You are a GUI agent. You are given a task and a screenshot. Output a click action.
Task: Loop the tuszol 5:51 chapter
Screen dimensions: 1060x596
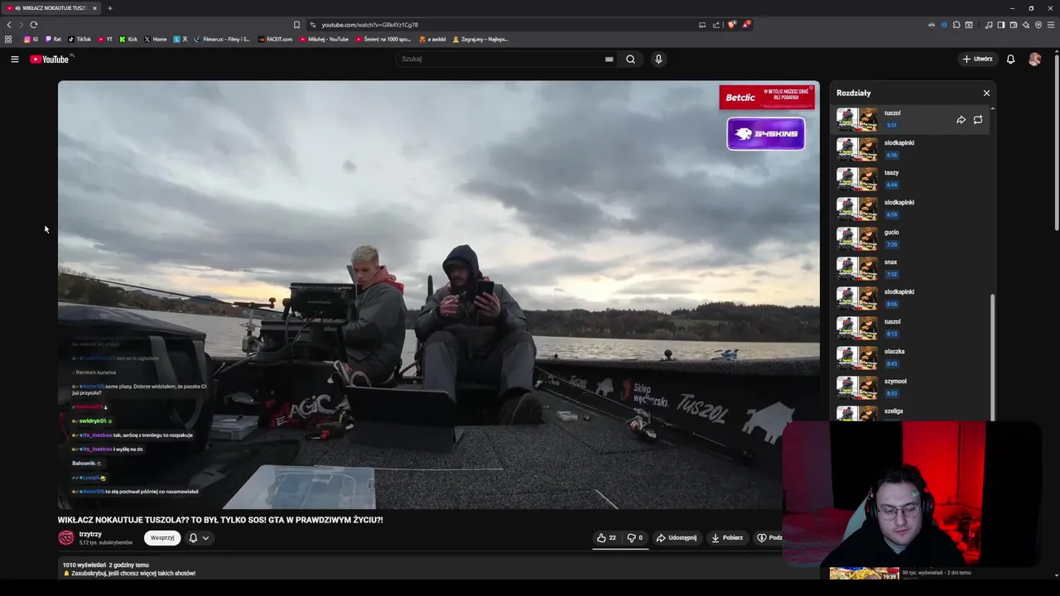pyautogui.click(x=978, y=119)
